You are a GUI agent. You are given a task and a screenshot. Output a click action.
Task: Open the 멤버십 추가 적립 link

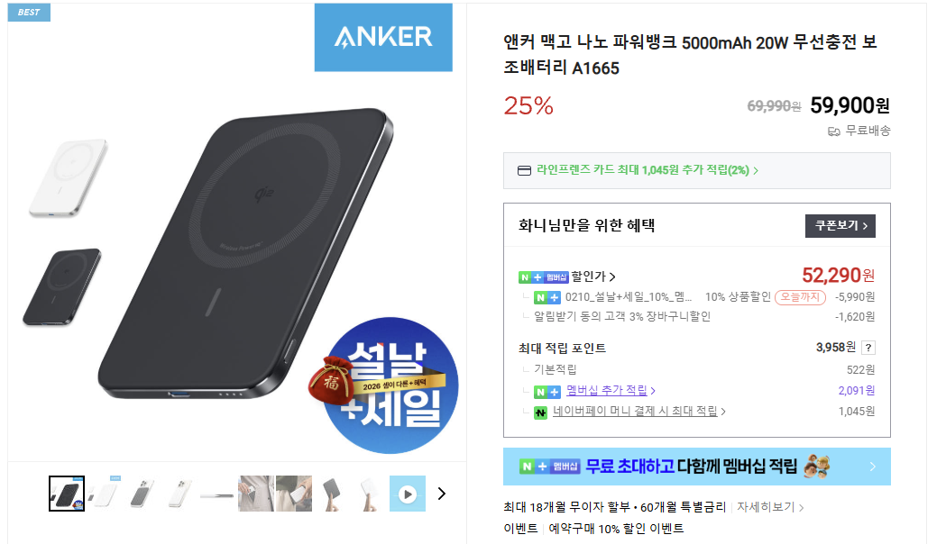click(x=606, y=390)
